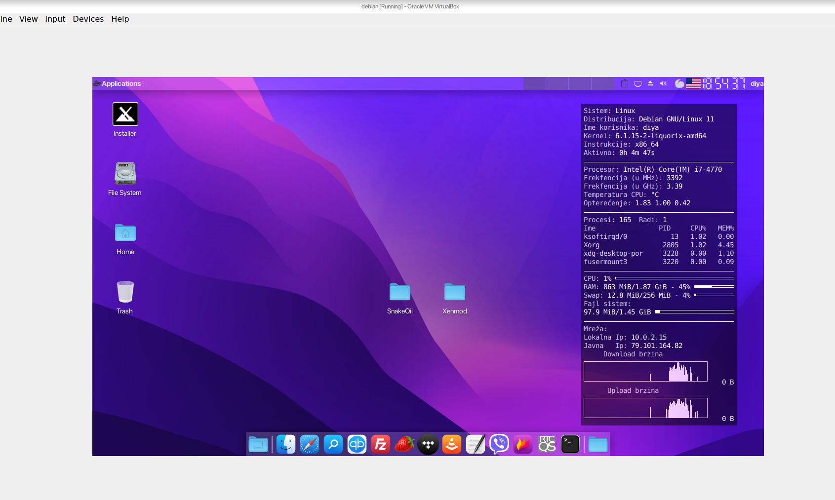The height and width of the screenshot is (500, 835).
Task: Open the File System drive icon
Action: coord(125,173)
